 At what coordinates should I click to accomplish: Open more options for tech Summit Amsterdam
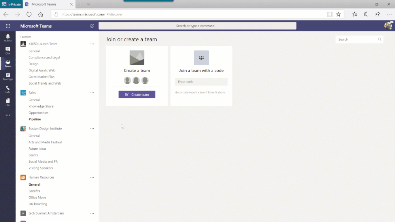(x=92, y=213)
